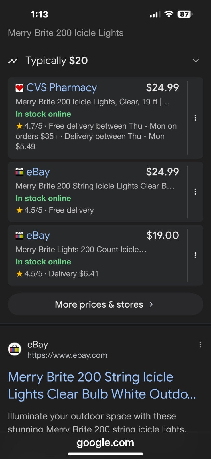Screen dimensions: 211x459
Task: Open More prices & stores
Action: pyautogui.click(x=105, y=304)
